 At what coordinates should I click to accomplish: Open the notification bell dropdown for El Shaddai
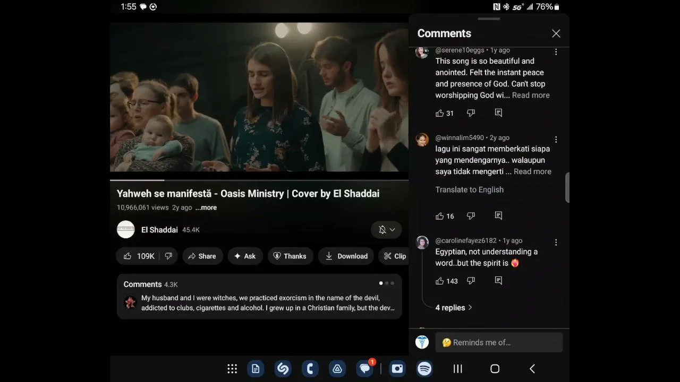[386, 230]
